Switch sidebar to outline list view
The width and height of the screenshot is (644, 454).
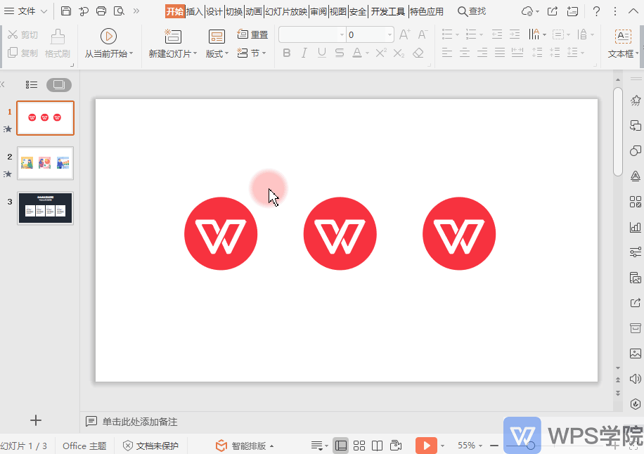point(31,84)
